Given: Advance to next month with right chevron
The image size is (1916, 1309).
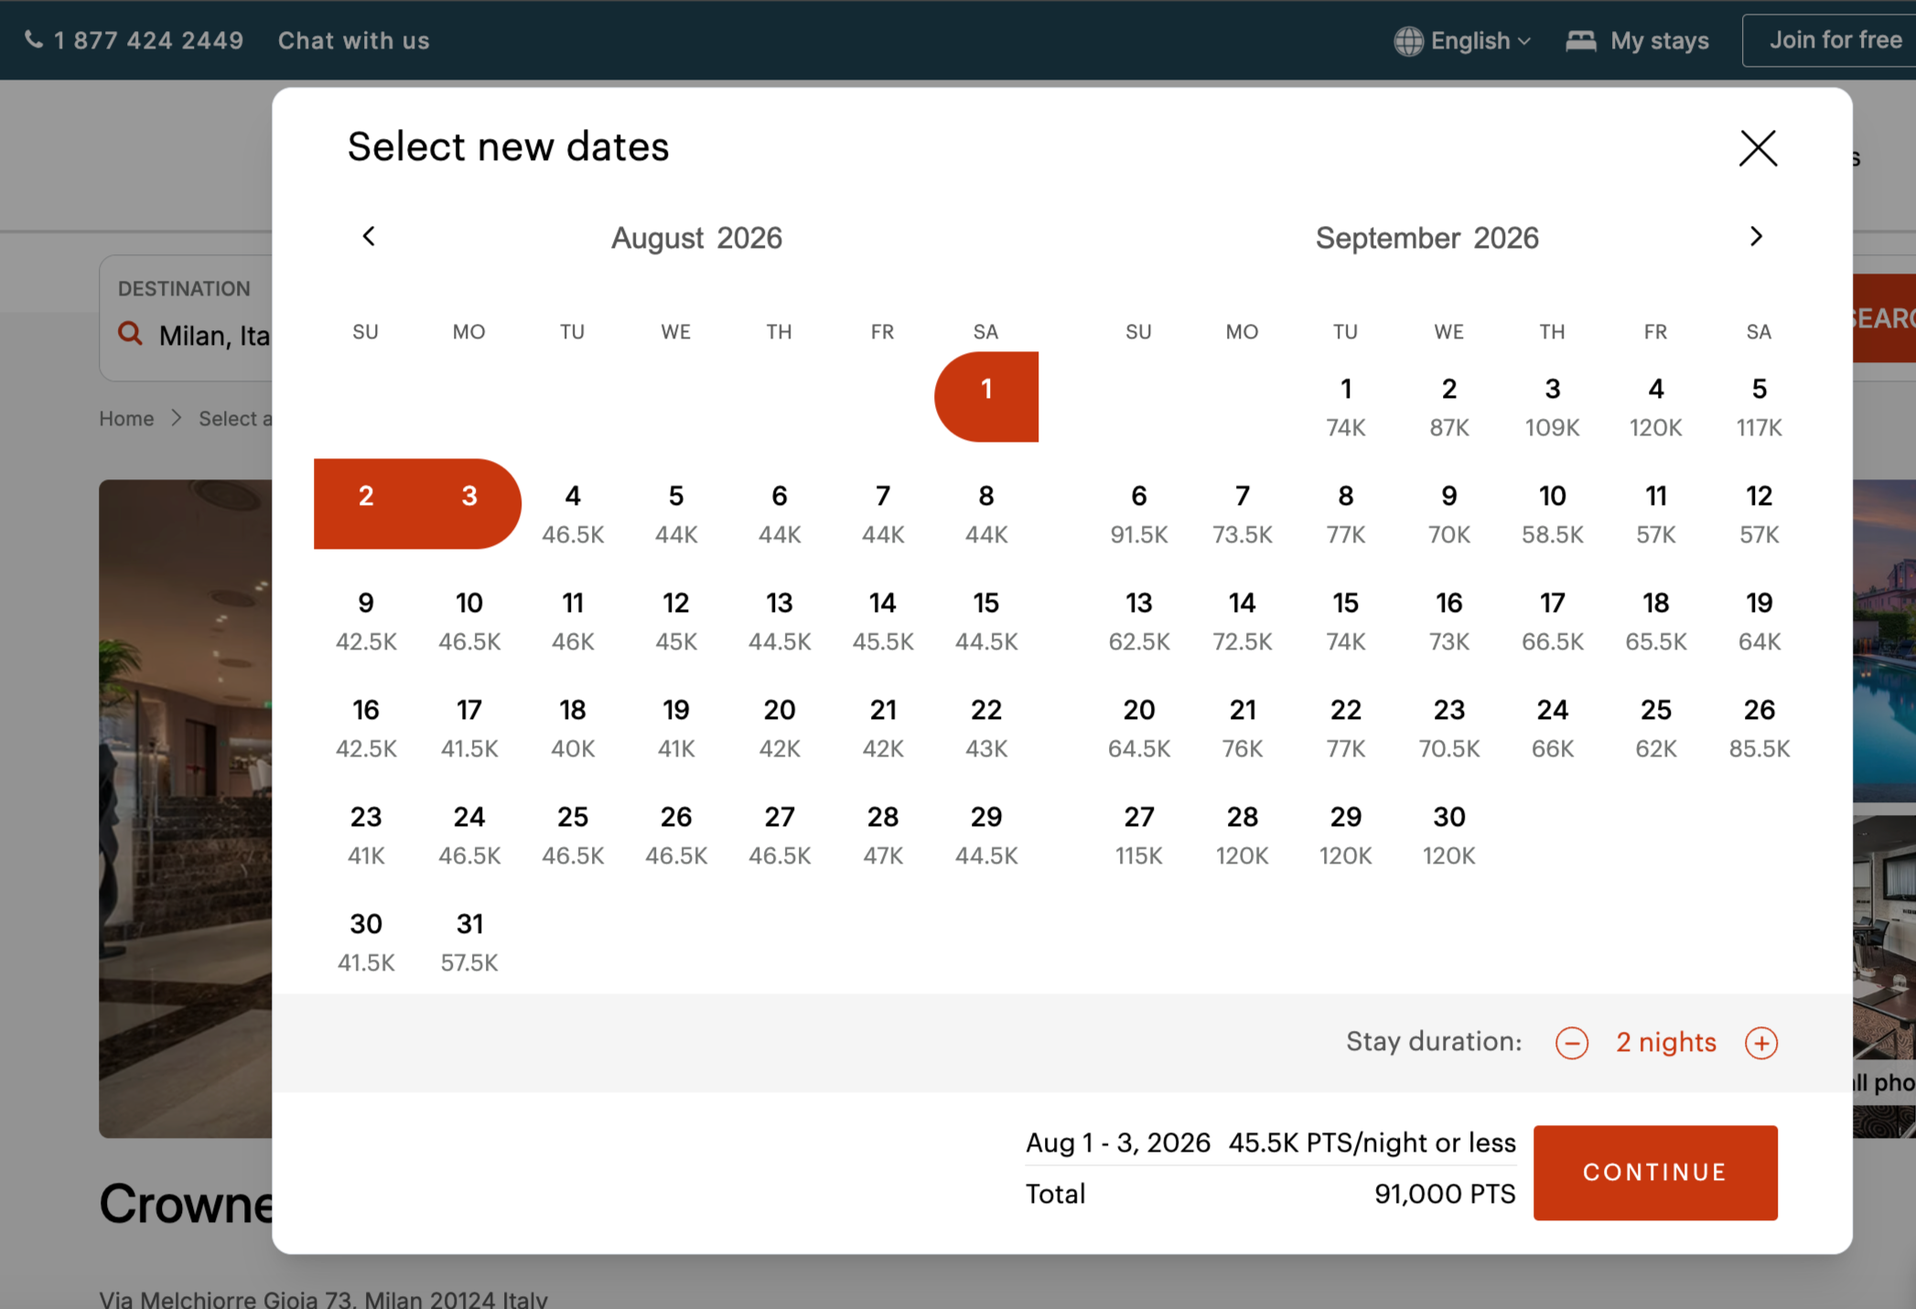Looking at the screenshot, I should pos(1755,237).
